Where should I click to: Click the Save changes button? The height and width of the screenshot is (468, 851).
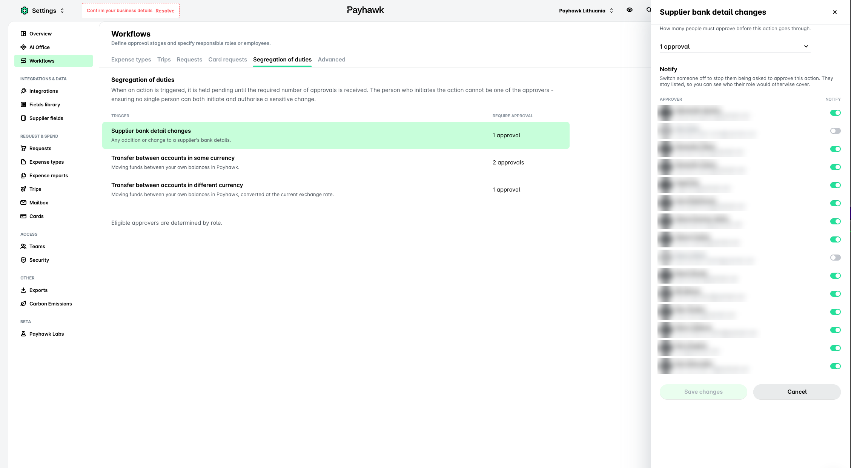703,392
